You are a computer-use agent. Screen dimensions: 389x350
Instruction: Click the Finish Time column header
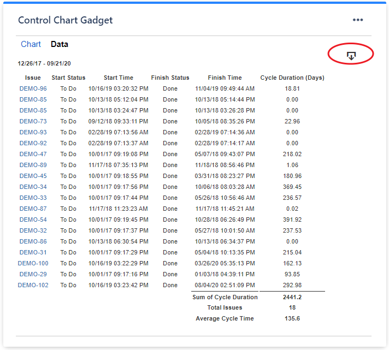point(225,78)
